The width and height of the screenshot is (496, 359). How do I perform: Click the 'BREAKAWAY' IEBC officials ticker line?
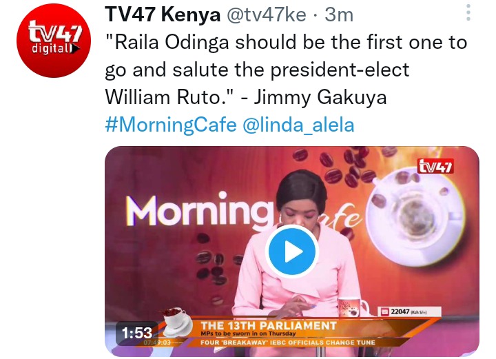pyautogui.click(x=287, y=342)
